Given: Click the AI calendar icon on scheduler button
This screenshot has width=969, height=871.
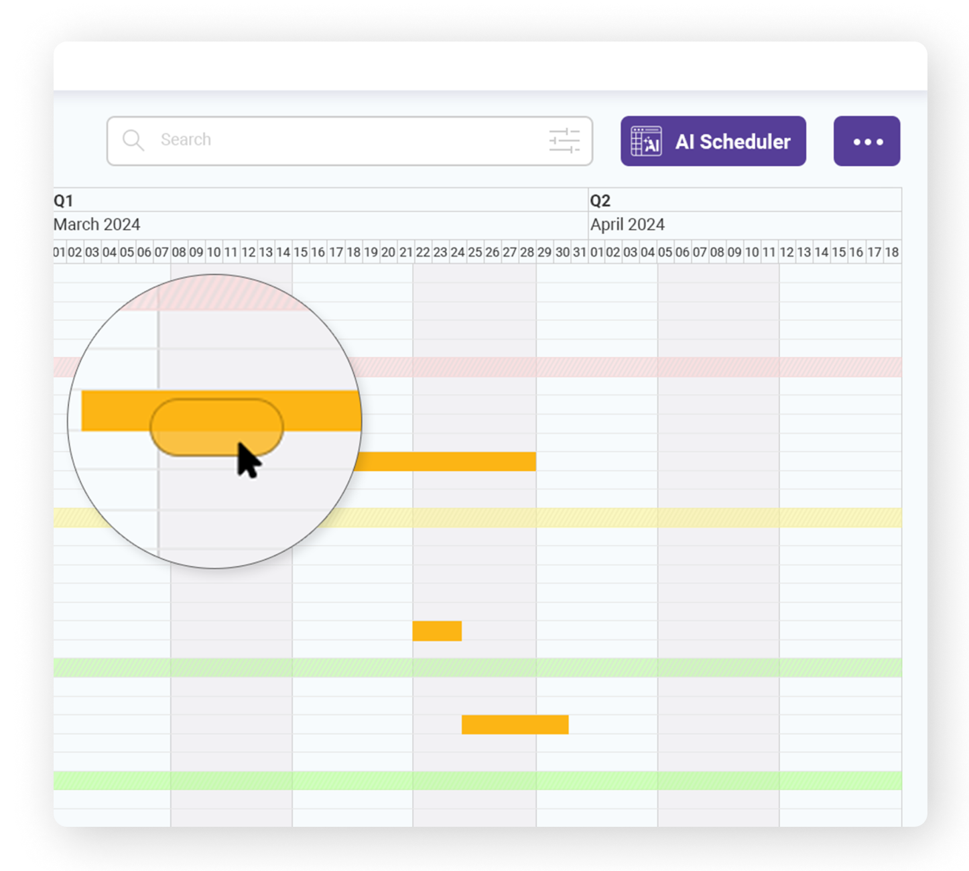Looking at the screenshot, I should click(646, 141).
